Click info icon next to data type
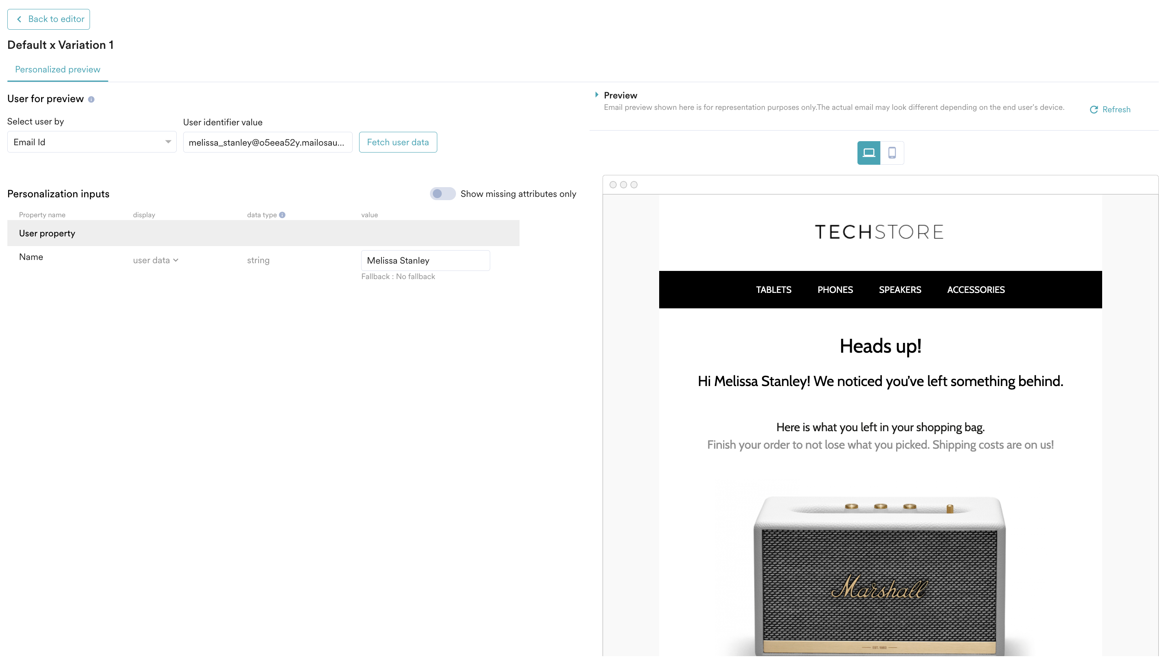This screenshot has height=659, width=1162. pyautogui.click(x=282, y=215)
